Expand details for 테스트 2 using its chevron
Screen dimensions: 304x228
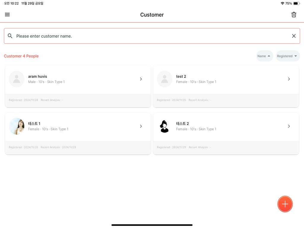(289, 126)
